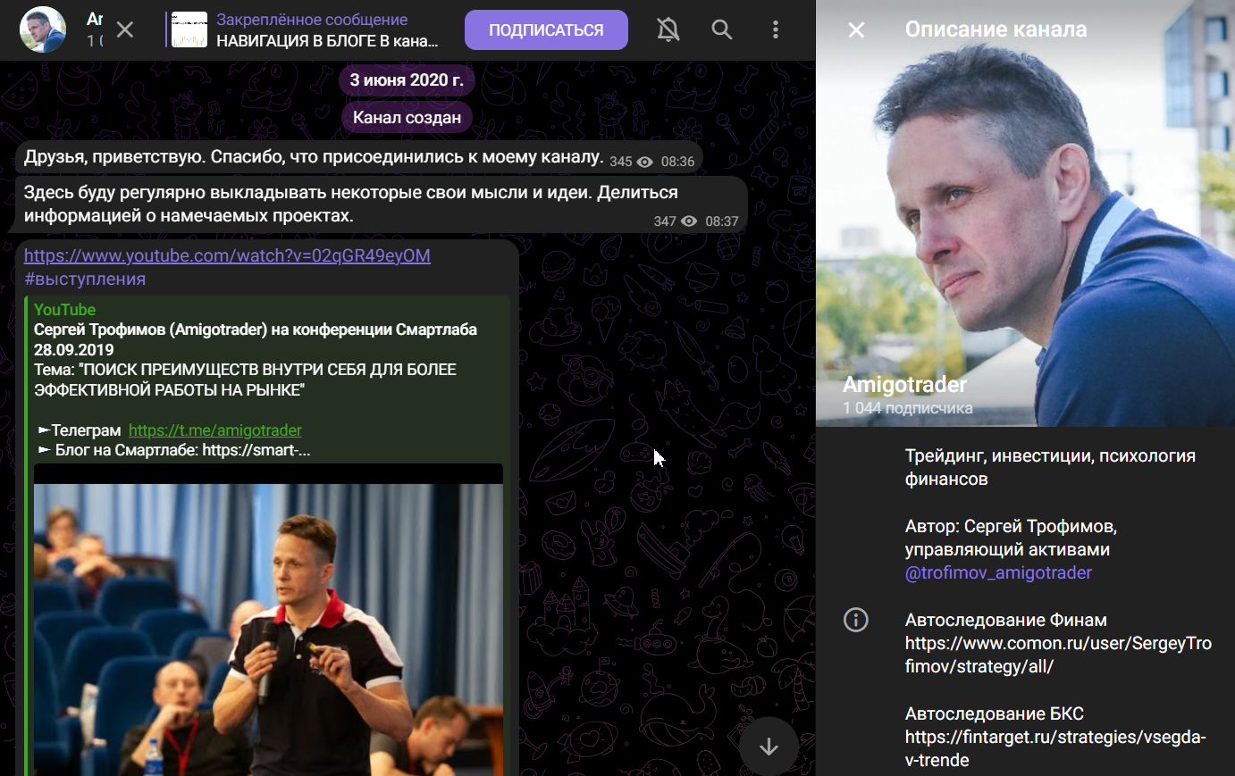Open the pinned message НАВИГАЦИЯ В БЛОГЕ
1235x776 pixels.
(x=327, y=41)
